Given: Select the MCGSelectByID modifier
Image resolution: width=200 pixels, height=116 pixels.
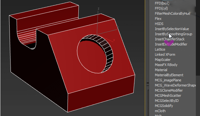Looking at the screenshot, I should coord(167,101).
